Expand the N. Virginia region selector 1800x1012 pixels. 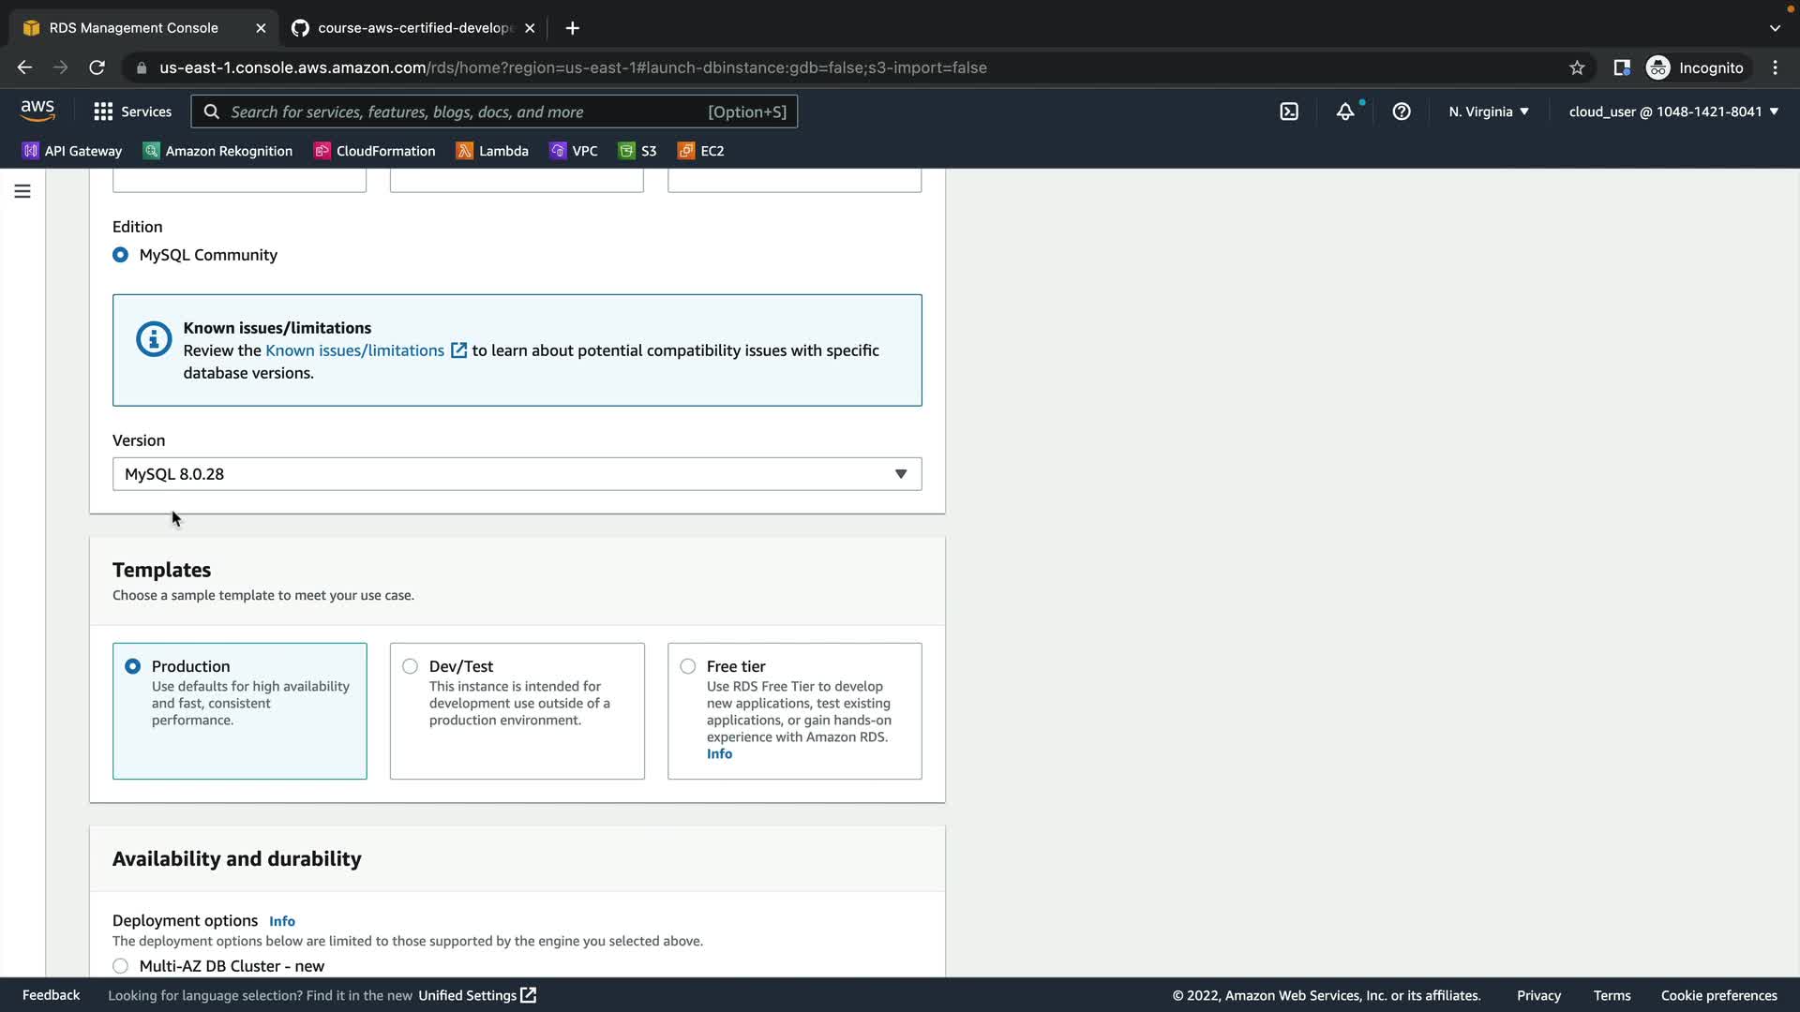[x=1488, y=112]
